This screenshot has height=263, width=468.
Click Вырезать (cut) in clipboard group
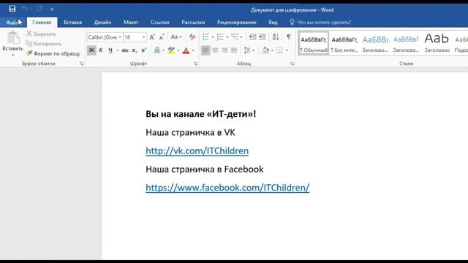click(x=41, y=34)
